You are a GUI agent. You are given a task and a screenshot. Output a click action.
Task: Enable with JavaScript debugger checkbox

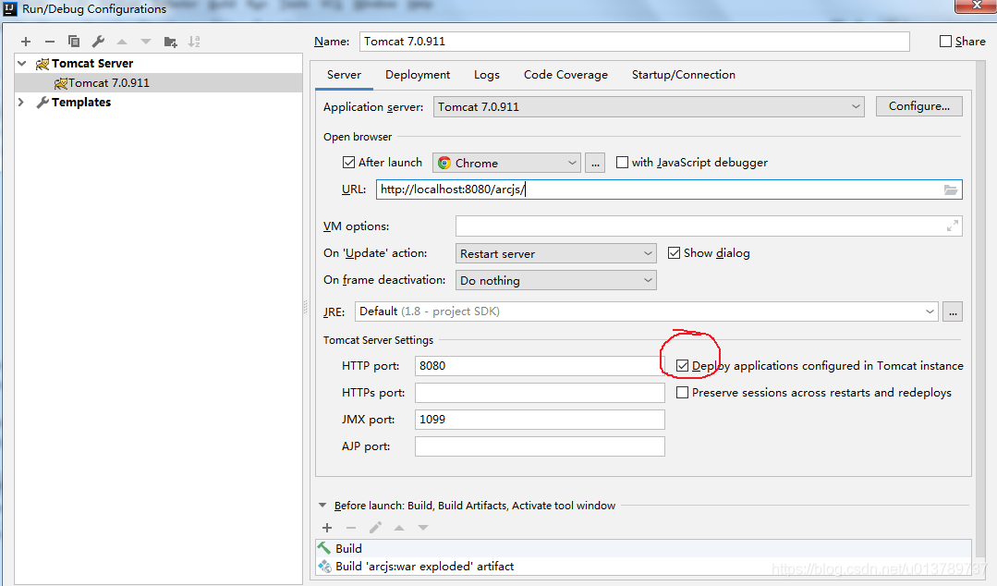pyautogui.click(x=622, y=163)
